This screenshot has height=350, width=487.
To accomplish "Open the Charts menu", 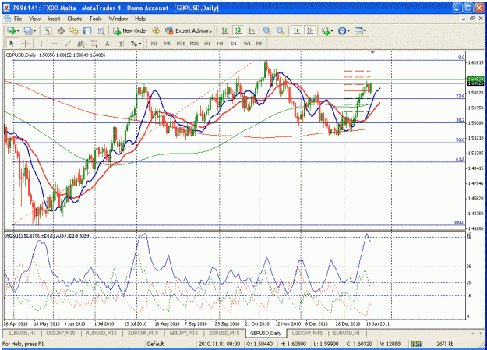I will tap(75, 19).
